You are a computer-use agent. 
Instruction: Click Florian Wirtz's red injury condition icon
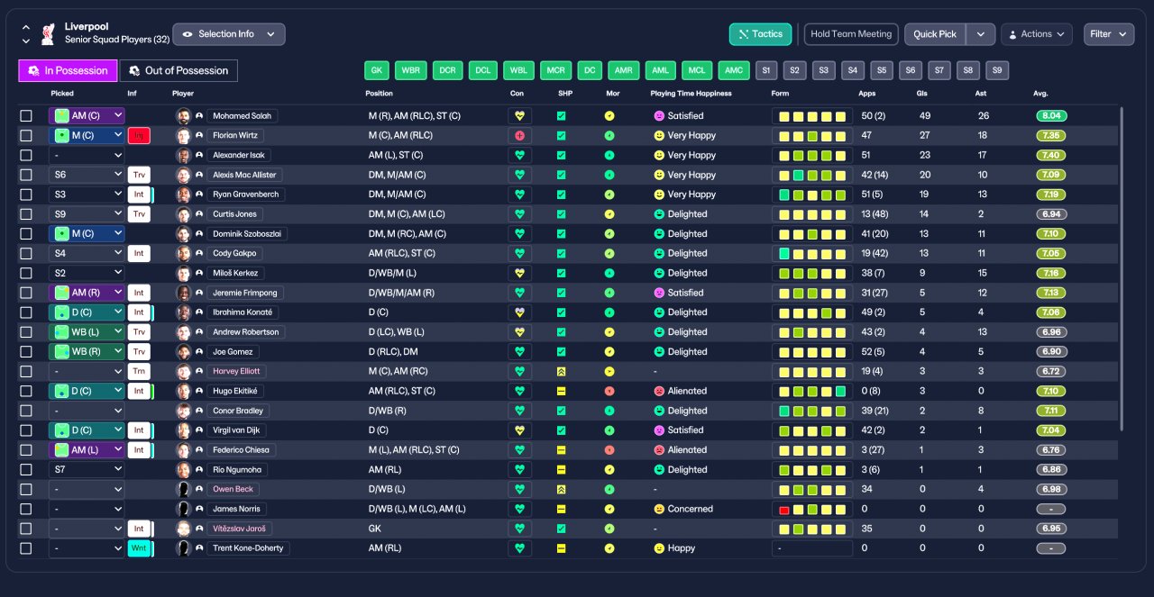pyautogui.click(x=519, y=135)
